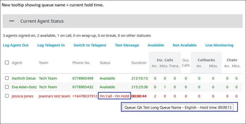
Task: Click the Current Agent Status title
Action: tap(42, 21)
